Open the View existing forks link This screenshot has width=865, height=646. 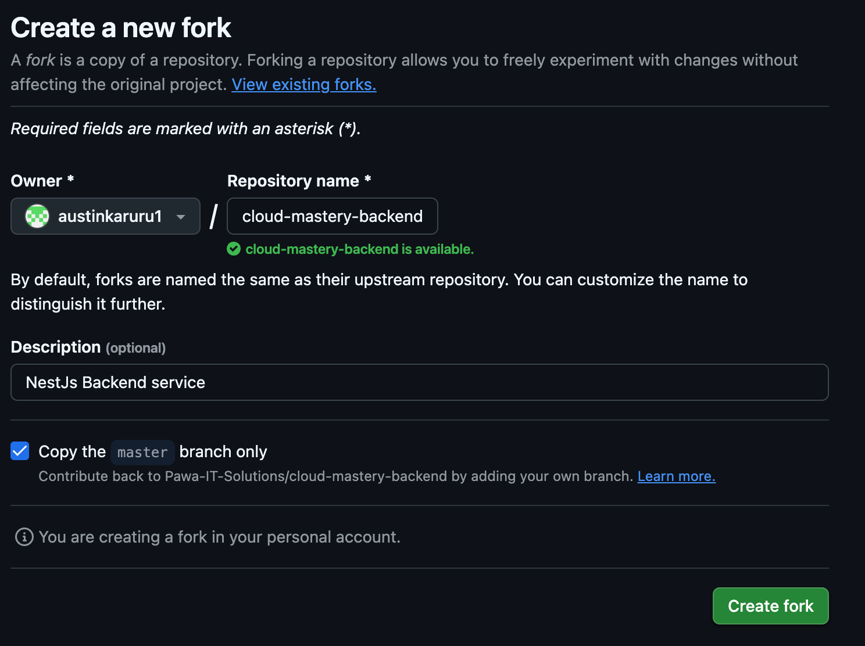click(303, 84)
